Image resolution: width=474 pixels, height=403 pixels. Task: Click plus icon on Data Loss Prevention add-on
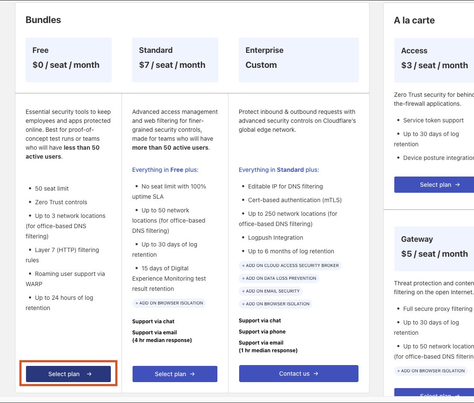point(243,278)
